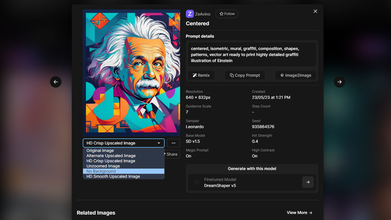The image size is (391, 220).
Task: Go to the next image arrow
Action: [x=340, y=82]
